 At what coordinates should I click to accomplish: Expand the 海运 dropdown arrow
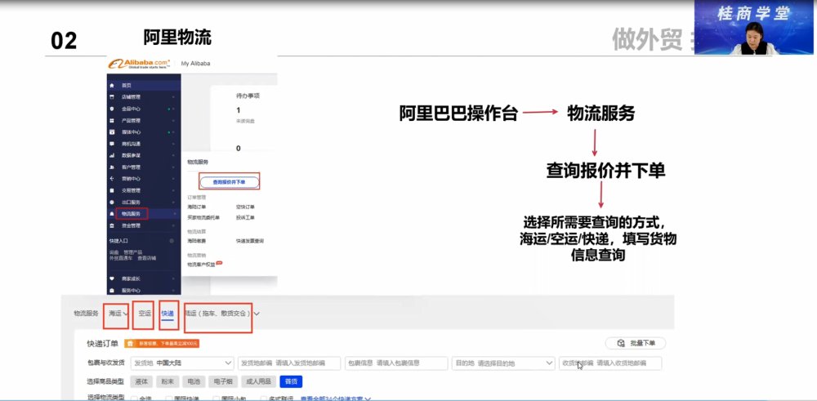point(125,314)
